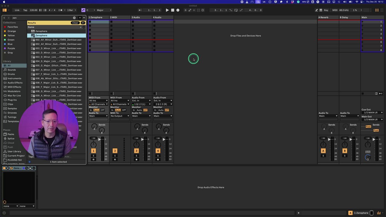
Task: Click the Tap tempo button
Action: point(25,10)
